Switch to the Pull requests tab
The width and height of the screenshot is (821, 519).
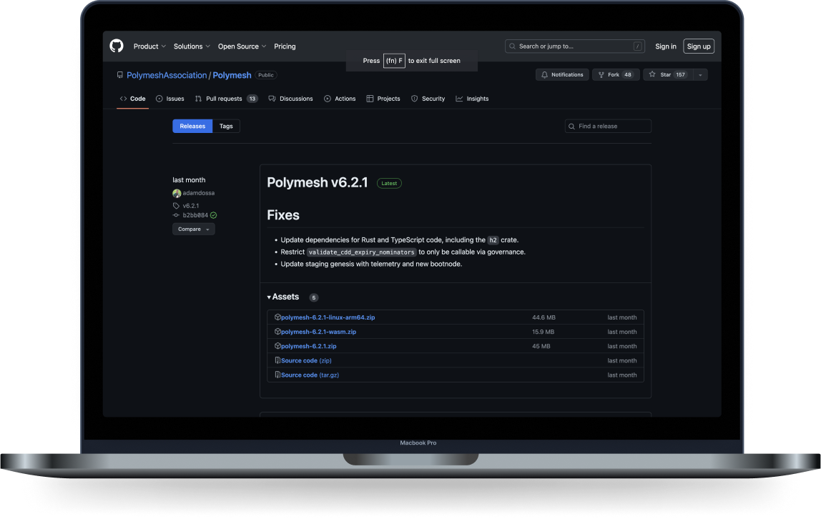[226, 99]
